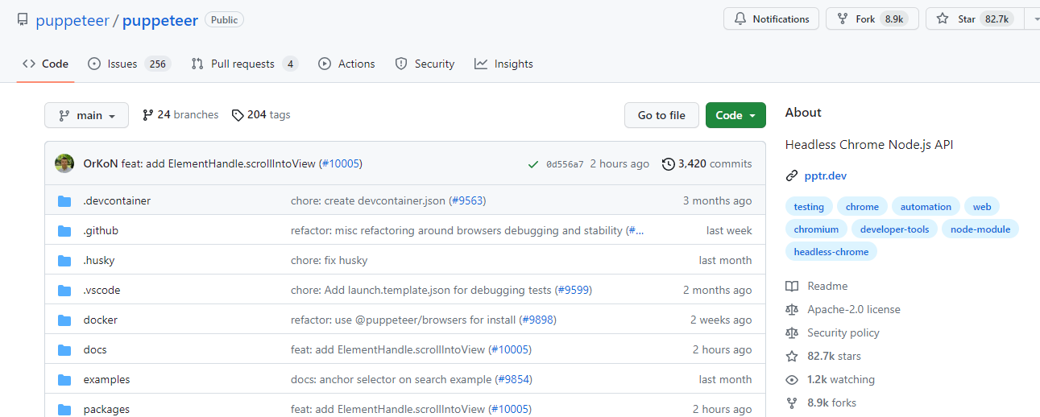Image resolution: width=1040 pixels, height=417 pixels.
Task: Open the Issues tab
Action: click(x=129, y=64)
